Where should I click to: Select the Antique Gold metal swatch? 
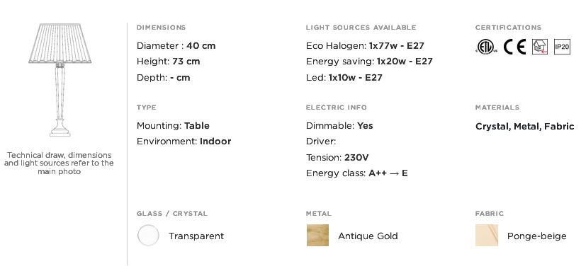(x=317, y=236)
